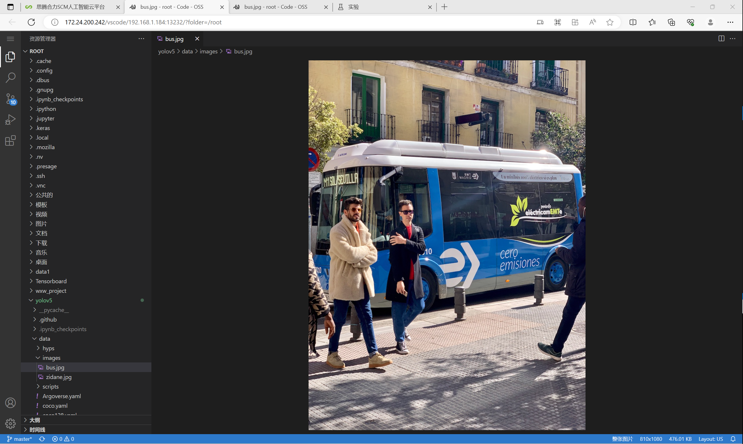Split the editor to the right

721,39
